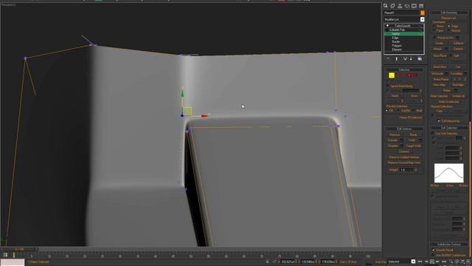Select the Element sub-object selection icon
Image resolution: width=472 pixels, height=266 pixels.
click(415, 75)
